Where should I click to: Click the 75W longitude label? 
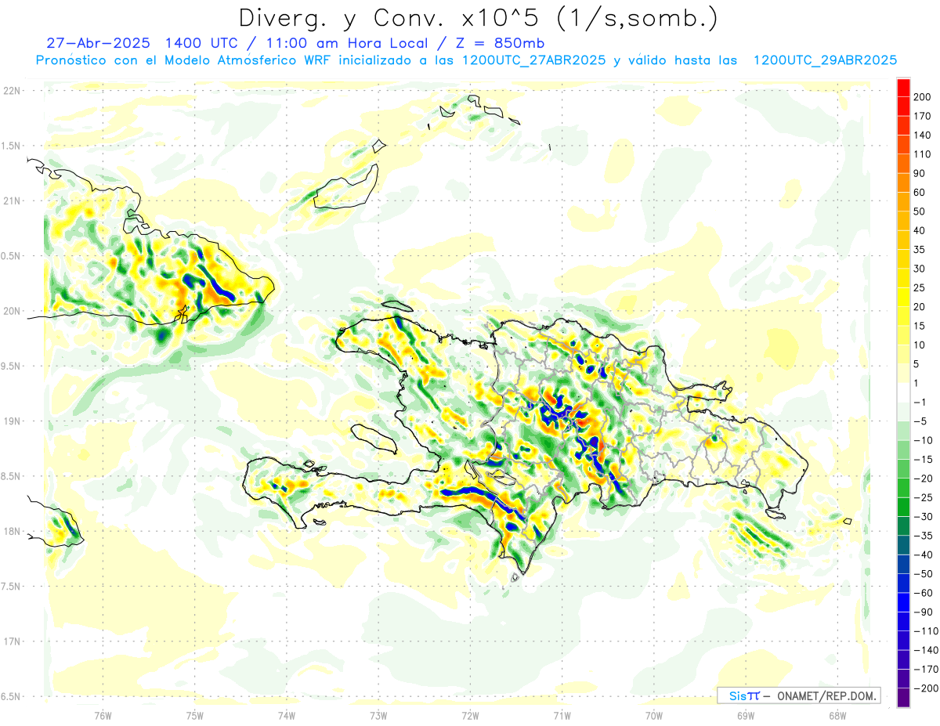point(195,715)
